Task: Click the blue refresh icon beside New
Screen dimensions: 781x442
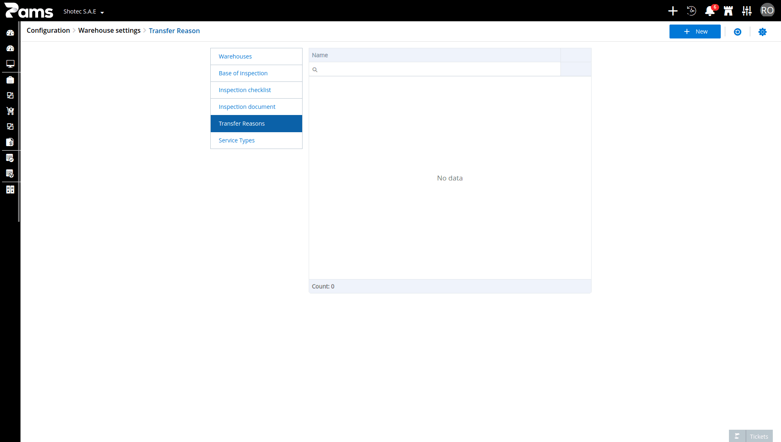Action: click(x=738, y=32)
